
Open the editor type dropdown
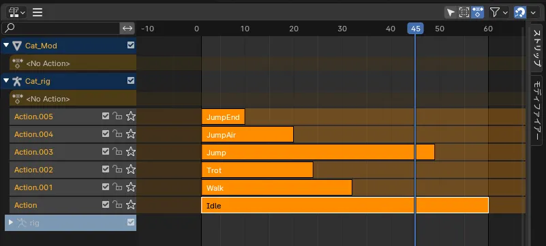pyautogui.click(x=16, y=12)
